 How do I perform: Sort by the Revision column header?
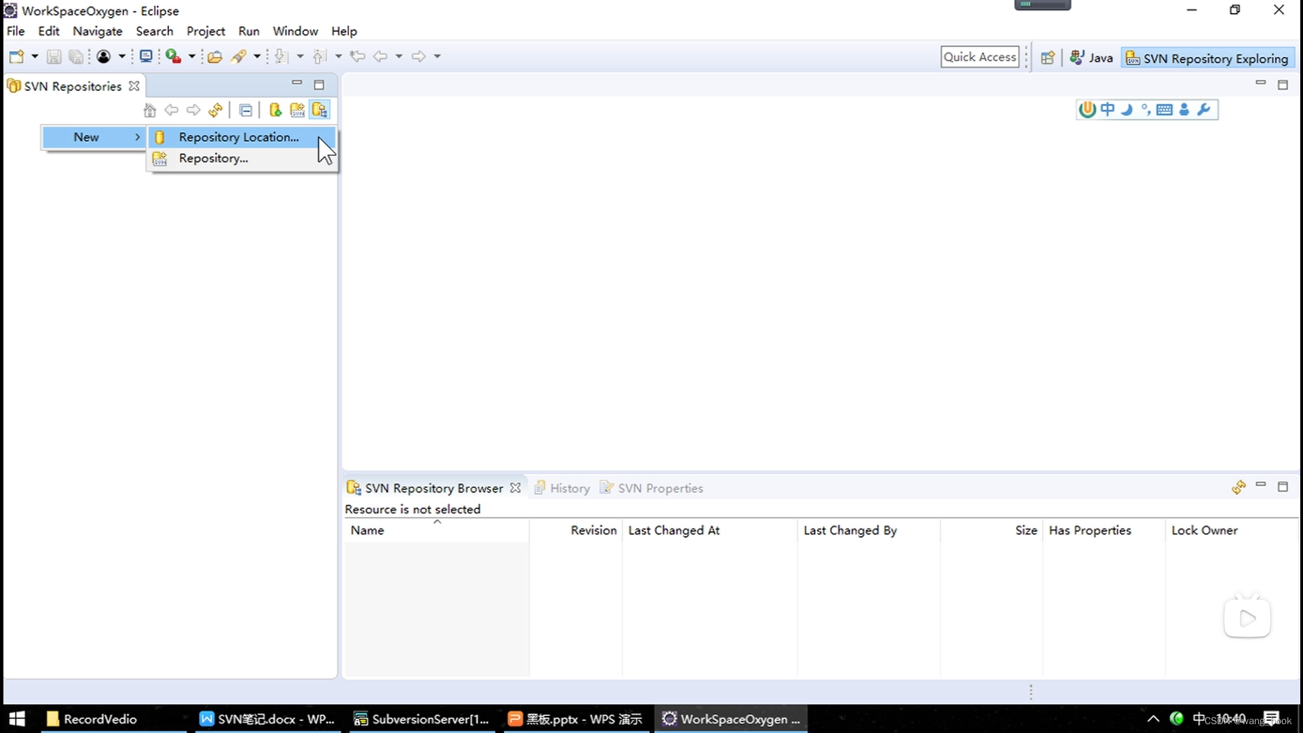pos(575,530)
